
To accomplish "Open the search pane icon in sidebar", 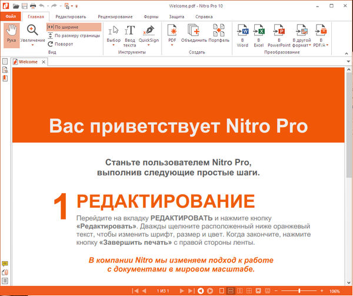I will click(x=5, y=70).
